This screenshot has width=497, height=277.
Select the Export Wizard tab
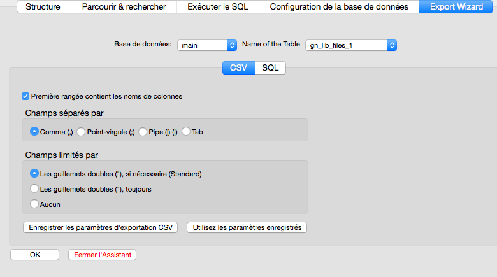(456, 7)
